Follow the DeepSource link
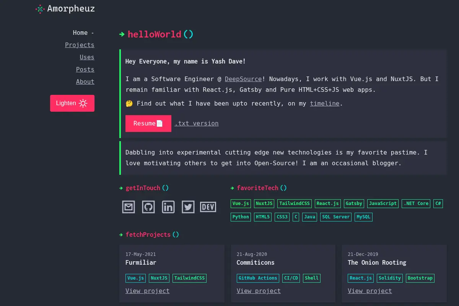459x306 pixels. (x=243, y=79)
